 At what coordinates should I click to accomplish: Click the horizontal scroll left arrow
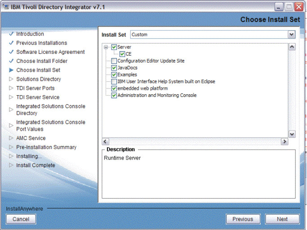tap(105, 142)
